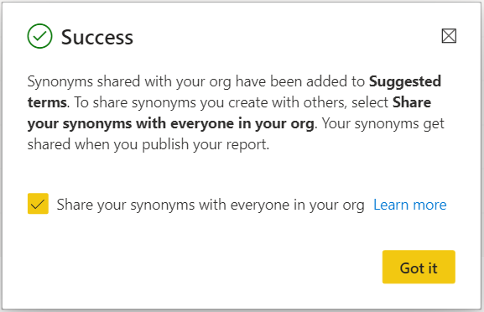Click the words 'publish your report'
Viewport: 484px width, 312px height.
click(206, 145)
